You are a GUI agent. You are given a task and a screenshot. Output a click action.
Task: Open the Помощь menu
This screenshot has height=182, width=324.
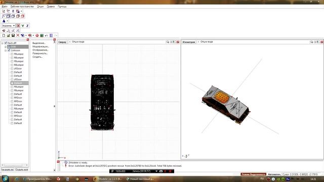tap(62, 7)
